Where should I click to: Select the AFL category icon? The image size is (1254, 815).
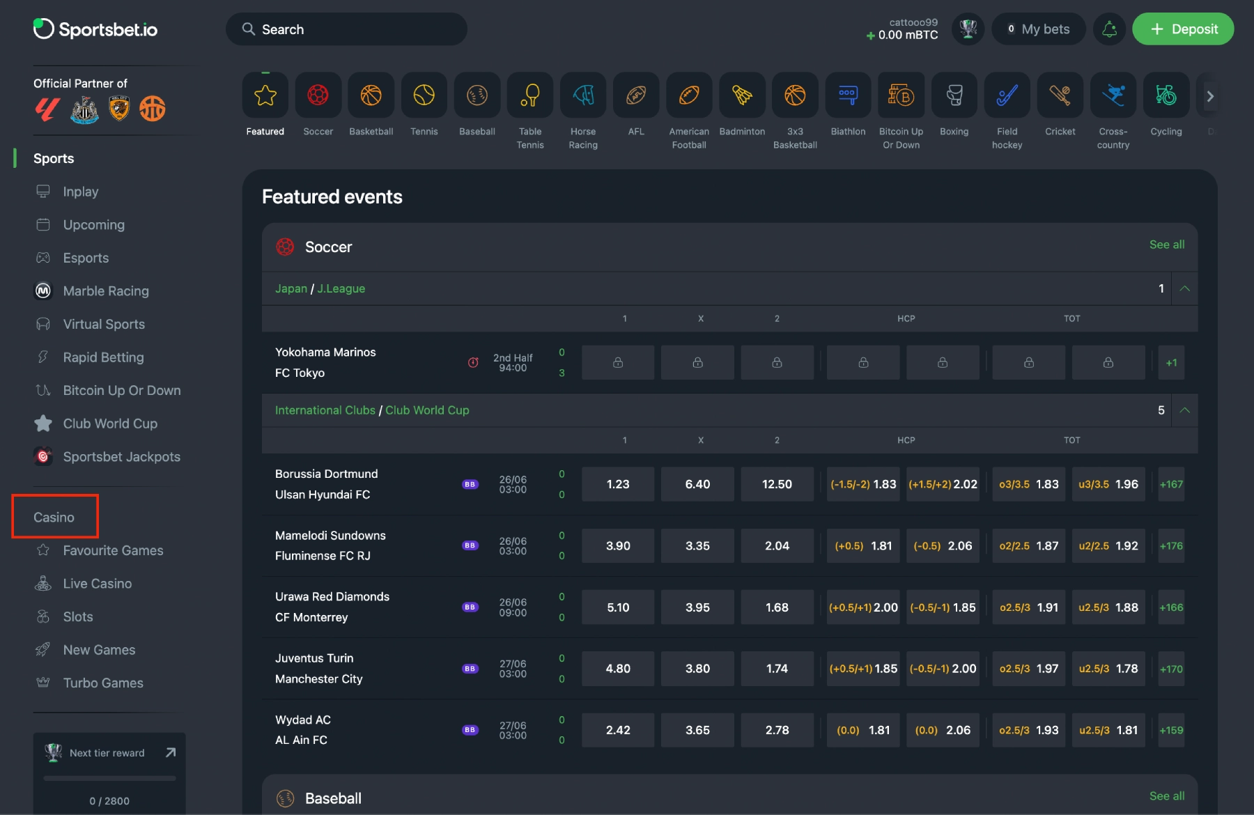[x=636, y=95]
